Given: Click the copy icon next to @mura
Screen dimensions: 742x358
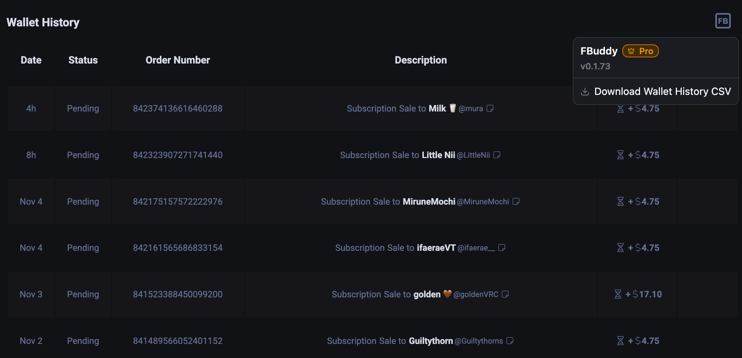Looking at the screenshot, I should (x=491, y=108).
